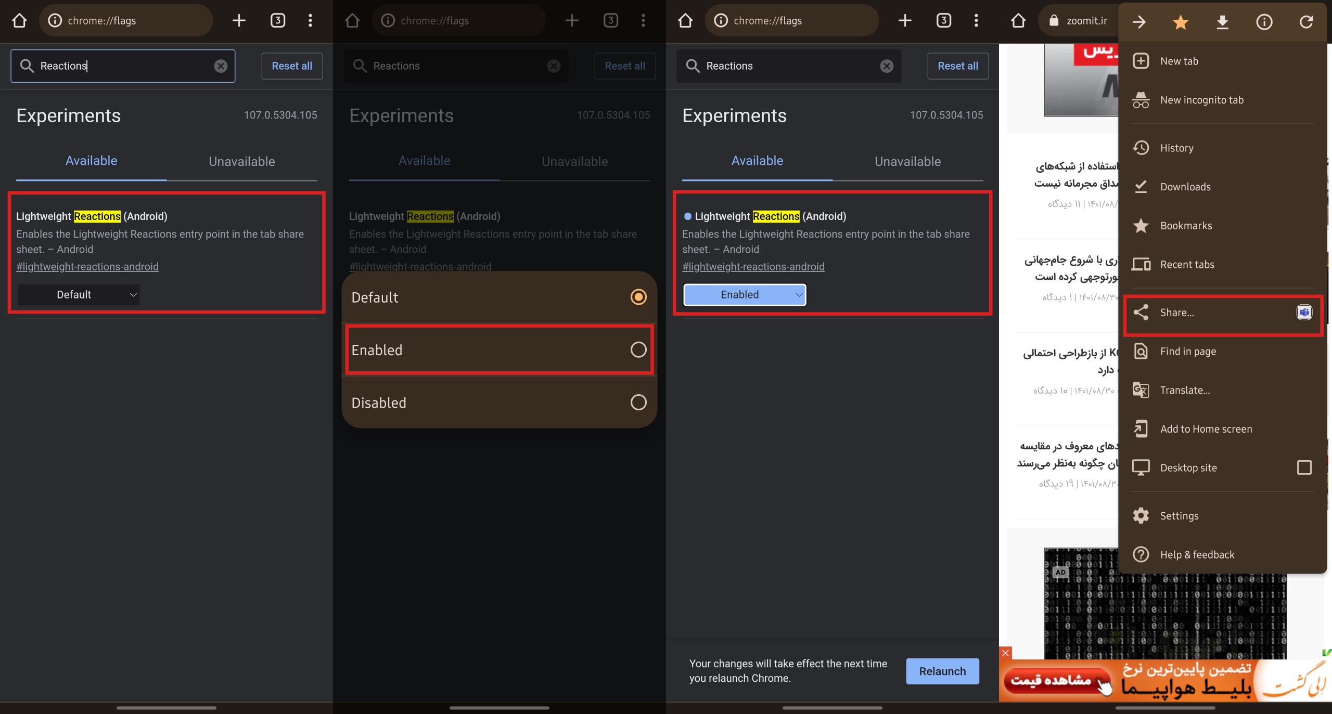Follow the #lightweight-reactions-android link in the first panel
The width and height of the screenshot is (1332, 714).
coord(87,267)
